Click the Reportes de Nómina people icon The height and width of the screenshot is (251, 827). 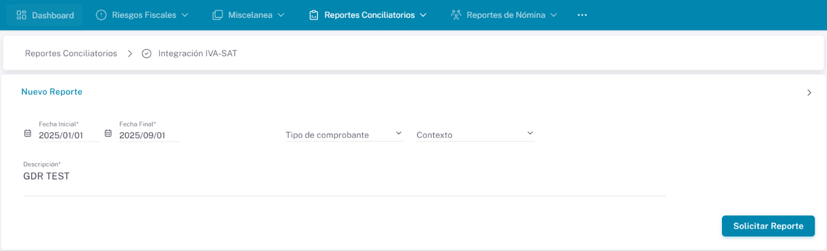456,15
